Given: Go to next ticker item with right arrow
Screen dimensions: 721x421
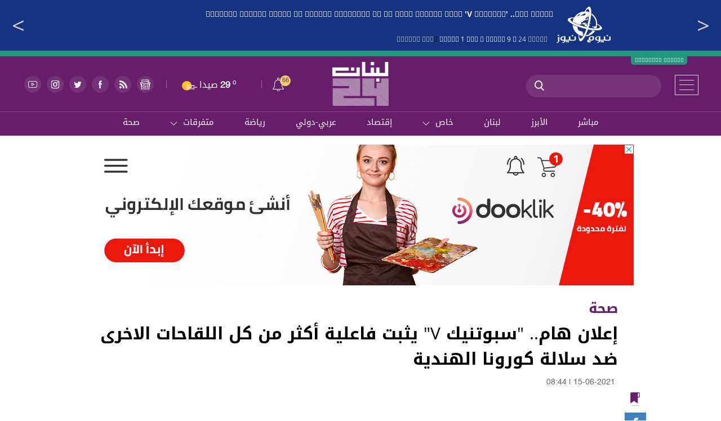Looking at the screenshot, I should (703, 25).
